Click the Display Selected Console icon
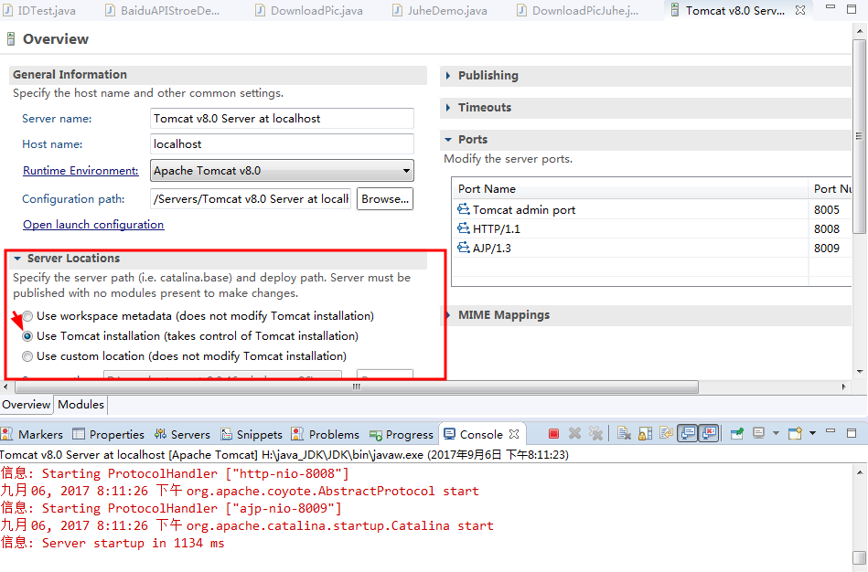Viewport: 868px width, 572px height. coord(758,434)
